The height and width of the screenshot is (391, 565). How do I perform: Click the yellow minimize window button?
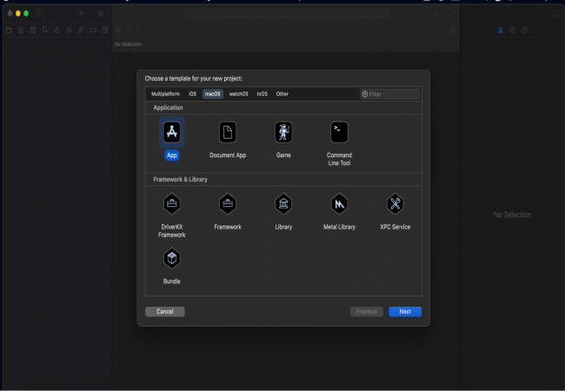coord(18,13)
